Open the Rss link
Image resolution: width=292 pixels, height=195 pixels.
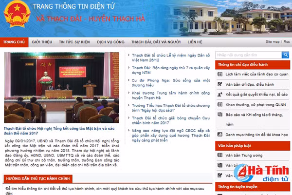287,41
